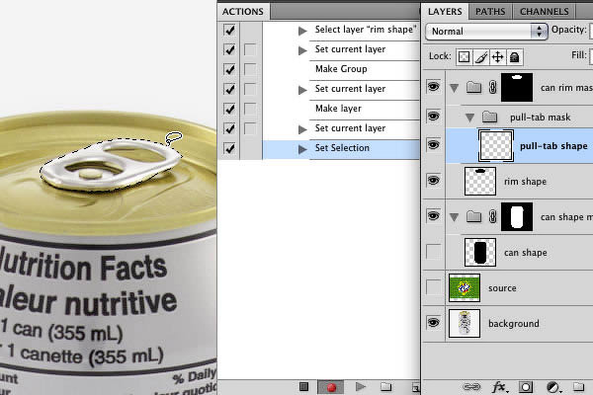Lock transparent pixels icon

464,57
